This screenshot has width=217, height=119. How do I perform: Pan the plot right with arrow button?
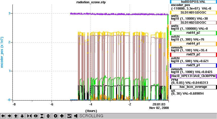(x=9, y=116)
